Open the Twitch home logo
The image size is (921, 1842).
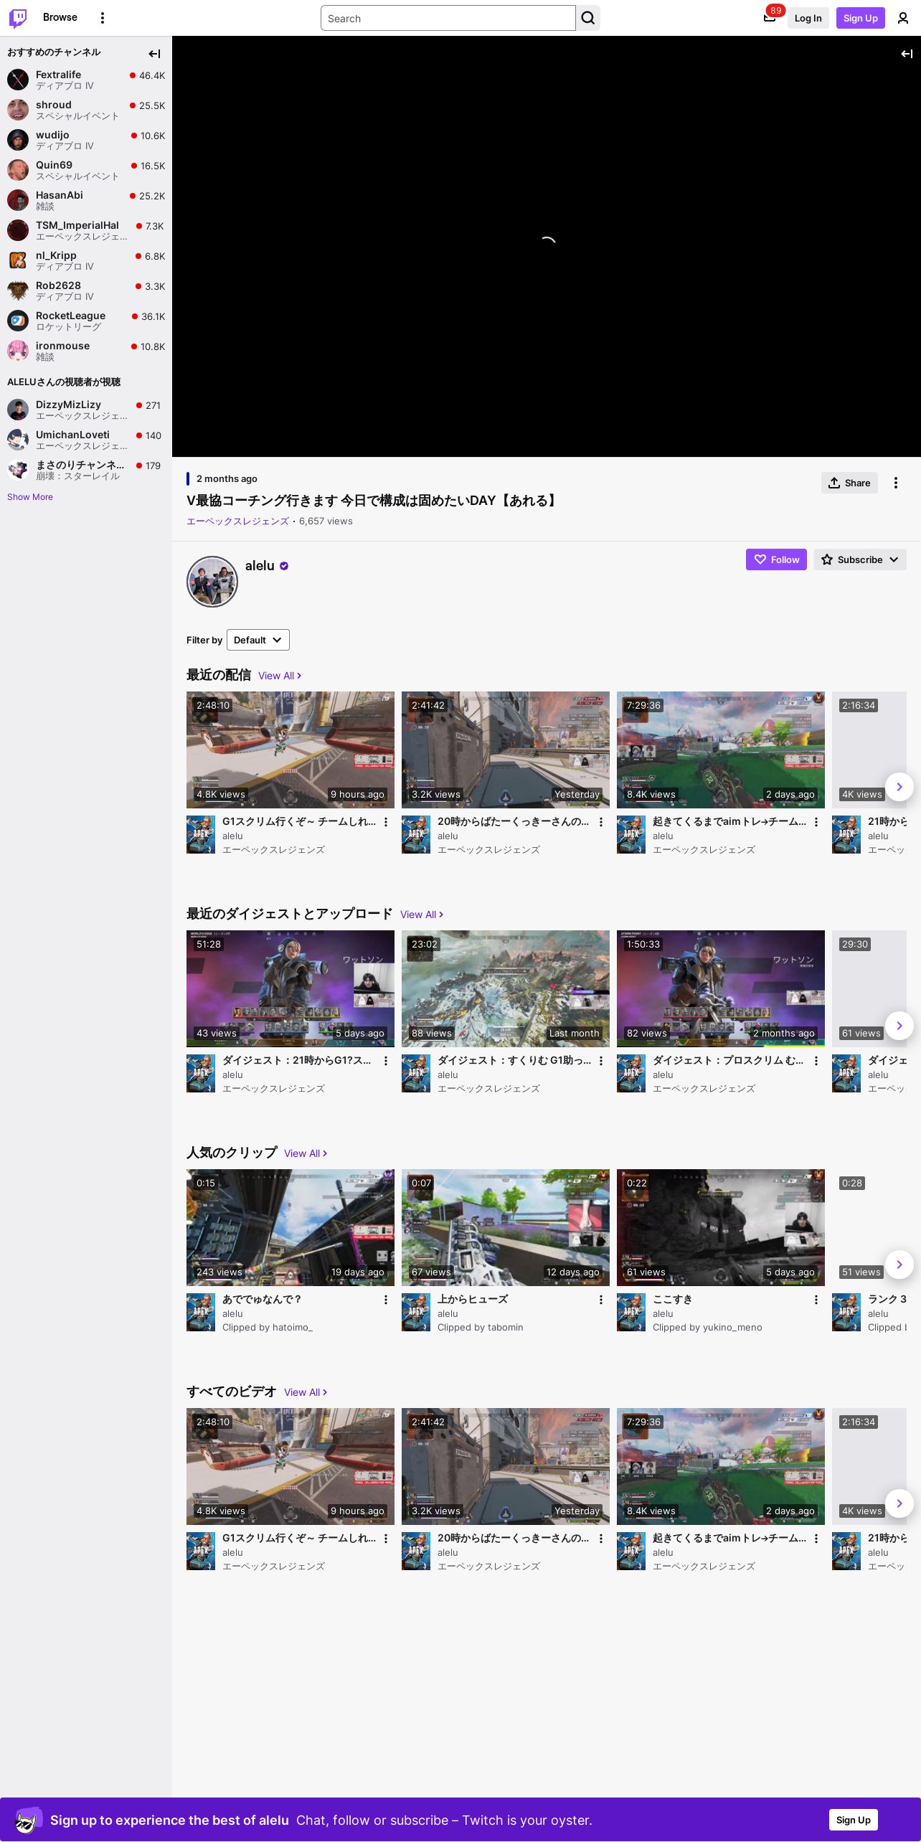pyautogui.click(x=18, y=18)
